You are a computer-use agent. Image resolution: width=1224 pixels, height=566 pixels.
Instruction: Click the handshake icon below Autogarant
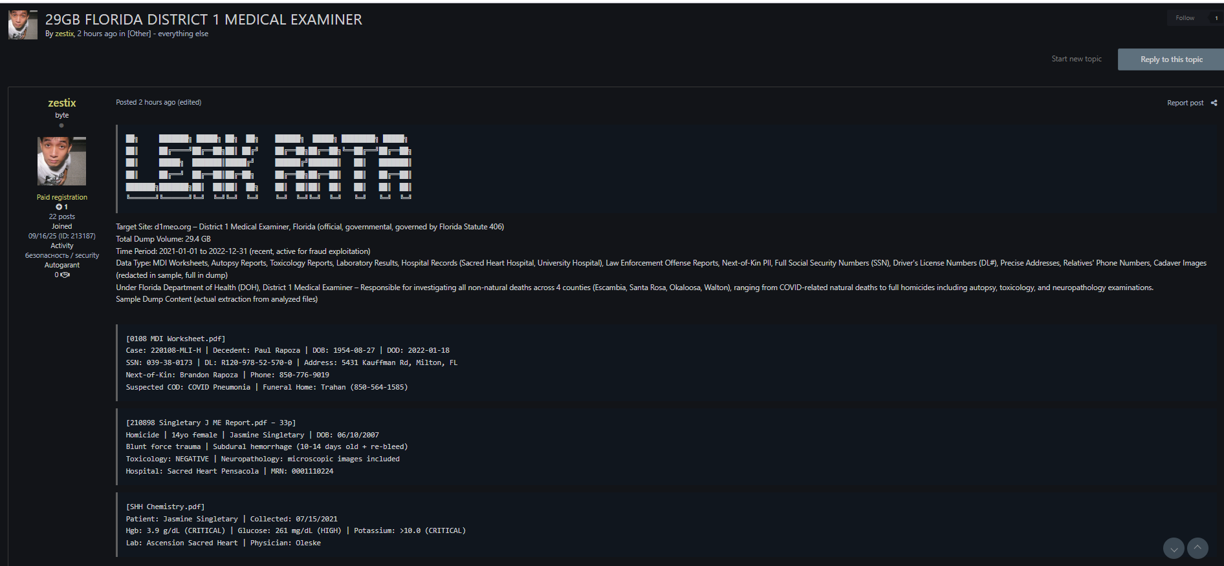click(65, 275)
